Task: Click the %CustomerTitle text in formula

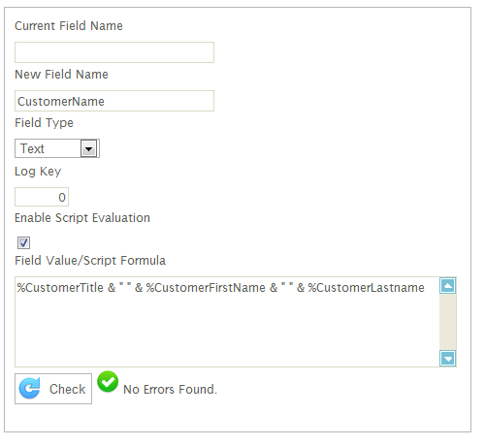Action: (60, 288)
